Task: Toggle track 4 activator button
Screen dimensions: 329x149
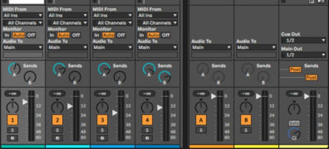Action: 147,120
